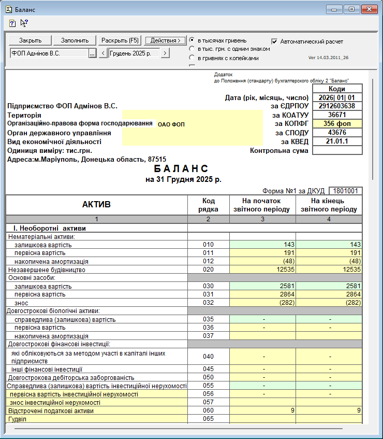Click the Грудень 2025 р. period field
Screen dimensions: 383x439
point(134,53)
